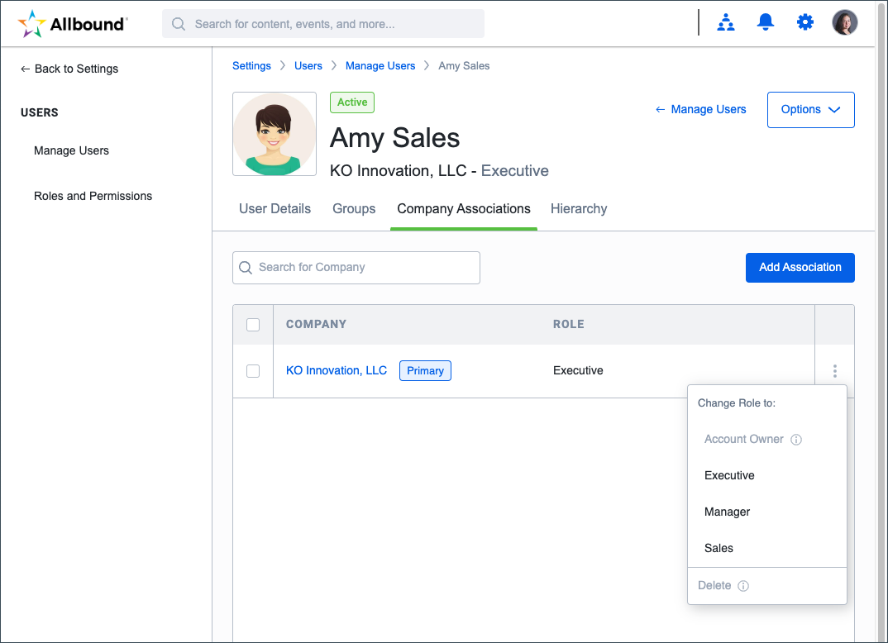Click the Users breadcrumb
888x643 pixels.
[x=308, y=65]
